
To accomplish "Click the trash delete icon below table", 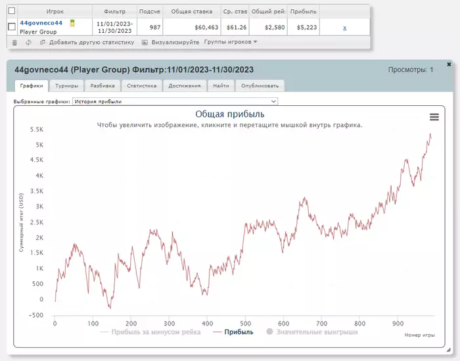I will point(14,43).
